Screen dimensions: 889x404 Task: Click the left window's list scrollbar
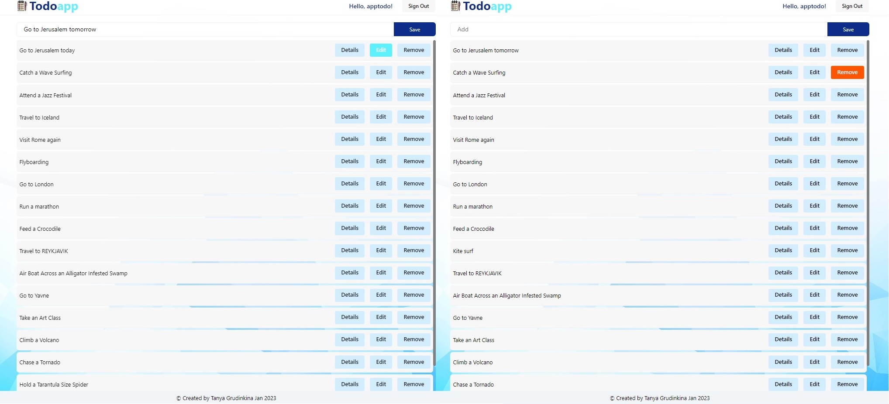[x=434, y=203]
